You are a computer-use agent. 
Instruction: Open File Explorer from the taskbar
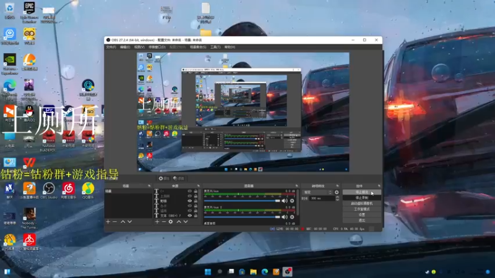pos(253,272)
